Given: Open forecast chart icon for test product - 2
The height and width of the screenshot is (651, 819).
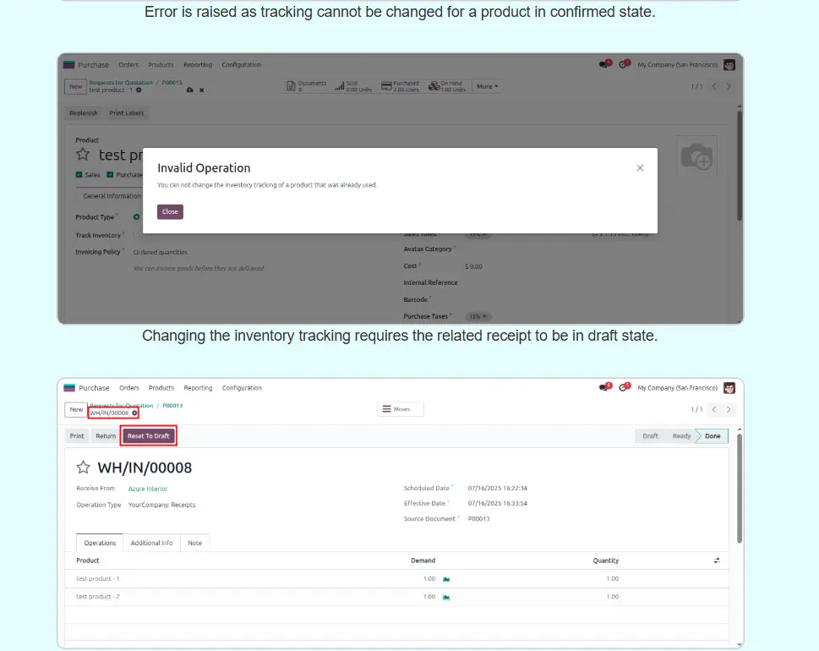Looking at the screenshot, I should 446,597.
